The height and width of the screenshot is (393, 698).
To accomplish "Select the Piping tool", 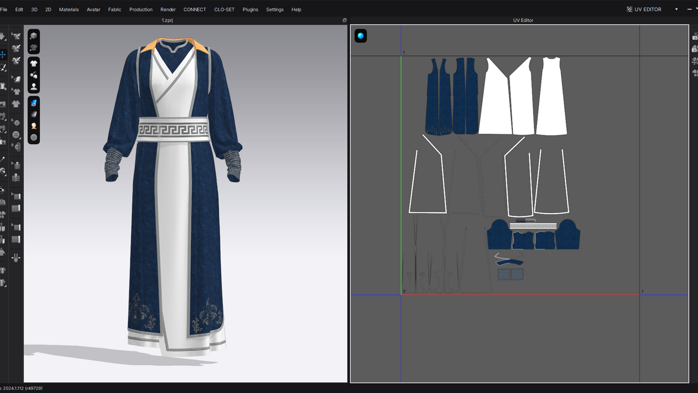I will pos(16,208).
